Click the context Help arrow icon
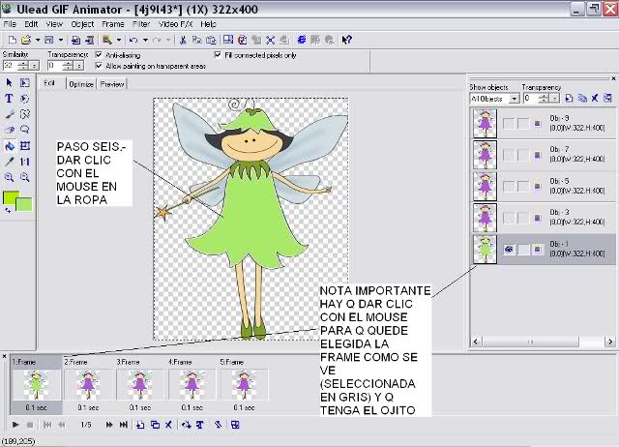Viewport: 619px width, 447px height. [346, 40]
